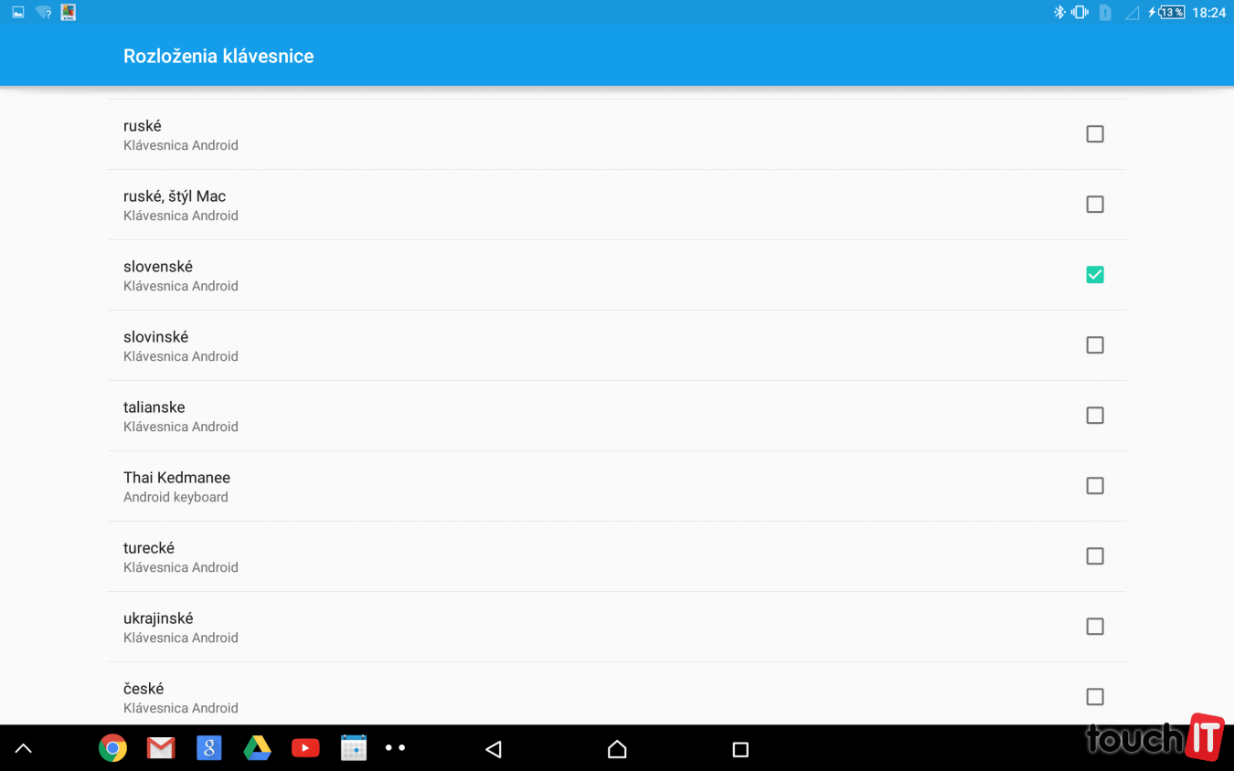Tap the ruské, štýl Mac entry

pos(617,205)
